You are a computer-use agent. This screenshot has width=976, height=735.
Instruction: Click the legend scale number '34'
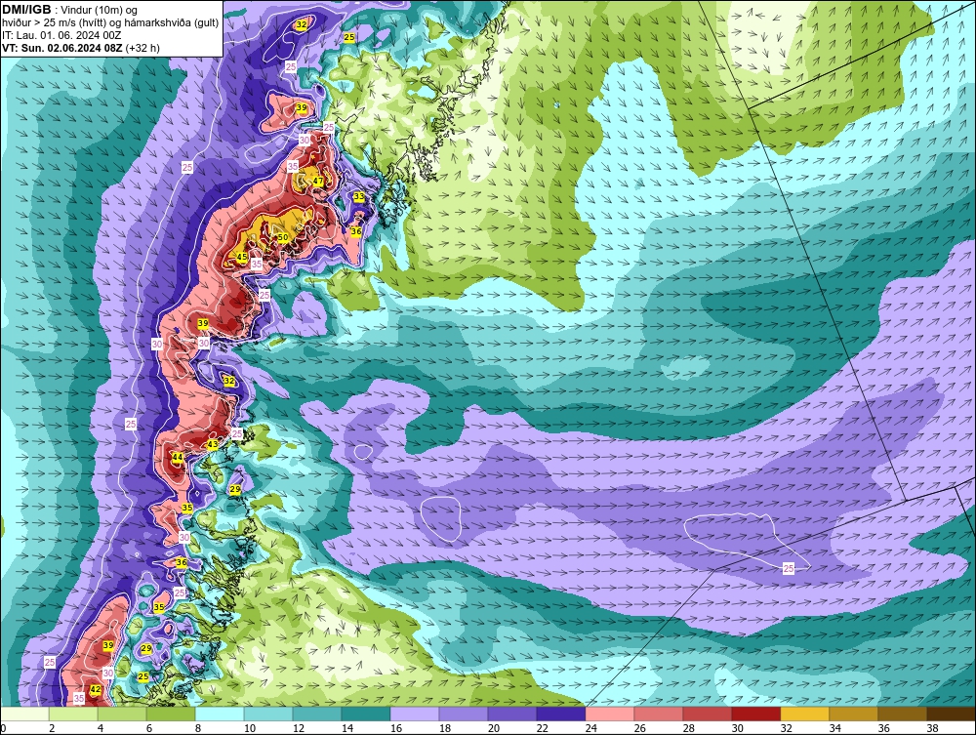[x=834, y=729]
